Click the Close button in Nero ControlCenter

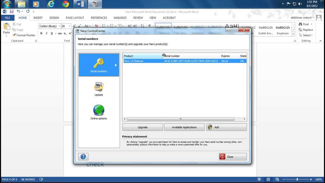point(233,157)
